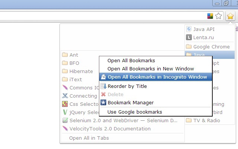
Task: Select Open All Bookmarks in Incognito Window
Action: (157, 77)
